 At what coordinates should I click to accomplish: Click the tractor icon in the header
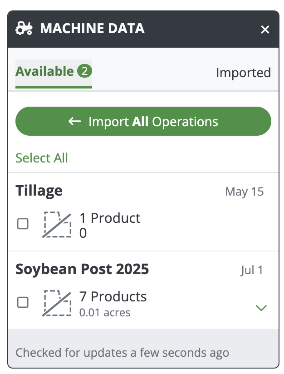coord(24,29)
